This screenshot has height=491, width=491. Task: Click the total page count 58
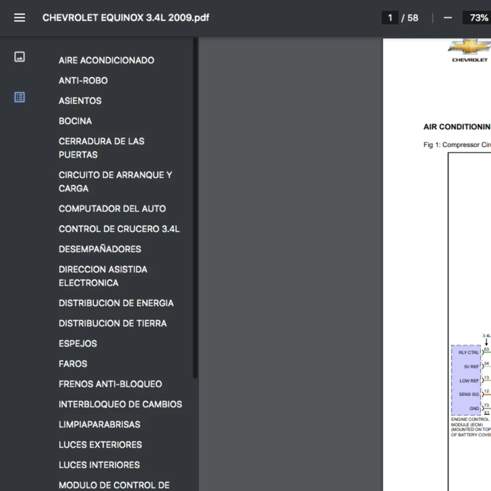click(x=413, y=18)
